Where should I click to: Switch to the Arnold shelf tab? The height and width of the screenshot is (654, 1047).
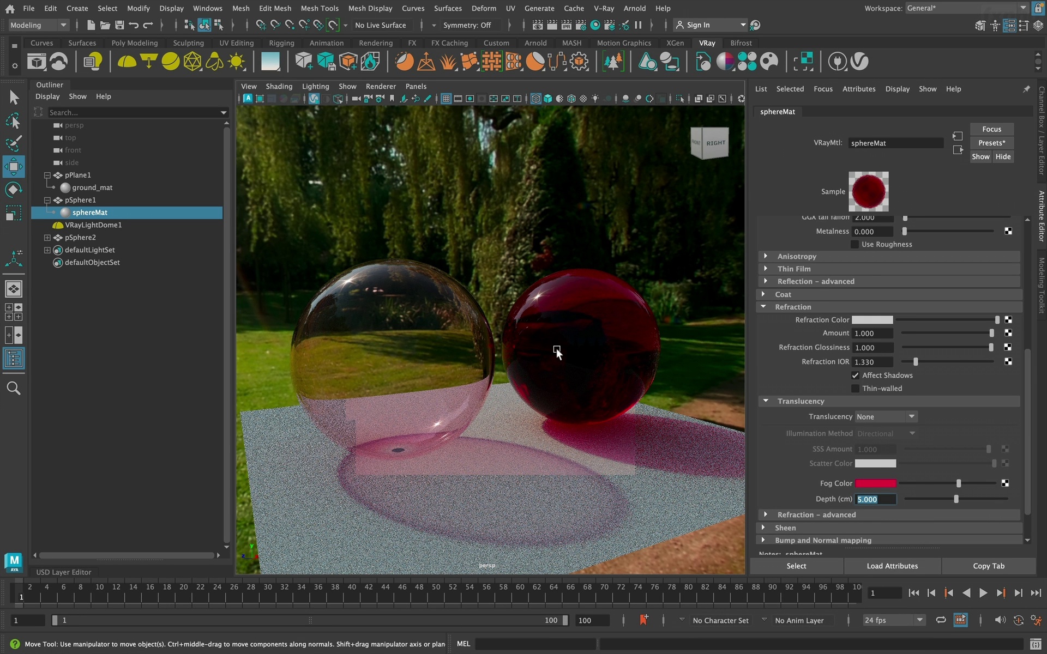click(x=535, y=43)
